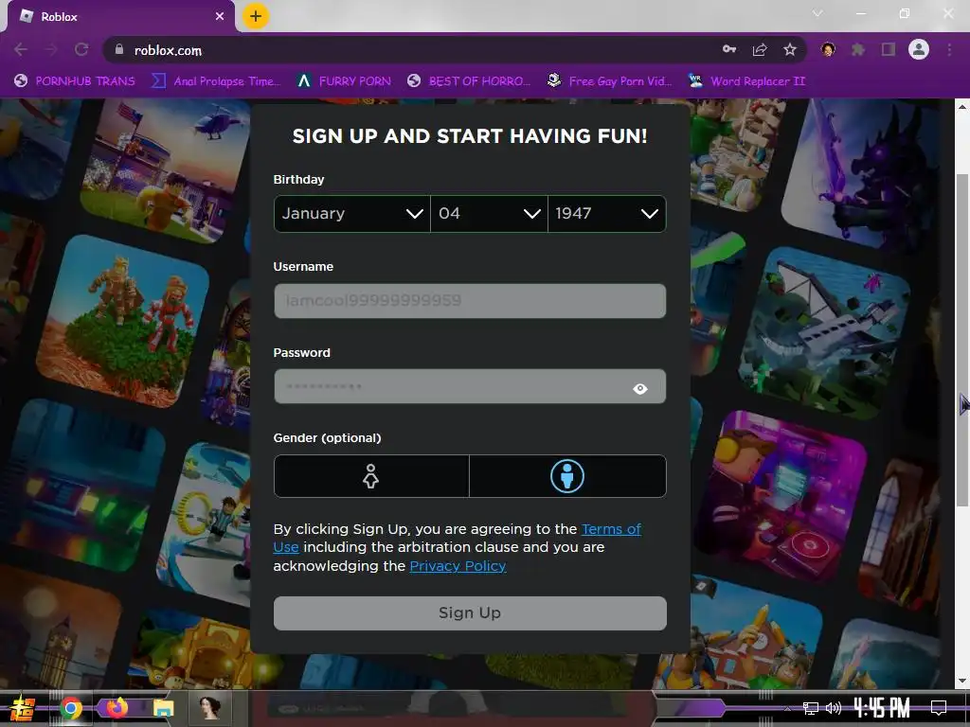Image resolution: width=970 pixels, height=727 pixels.
Task: Open the Extensions puzzle-piece menu
Action: pyautogui.click(x=858, y=49)
